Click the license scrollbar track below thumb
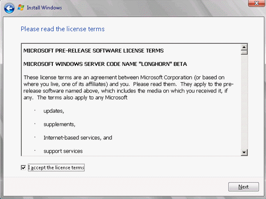This screenshot has width=266, height=199. (x=244, y=102)
